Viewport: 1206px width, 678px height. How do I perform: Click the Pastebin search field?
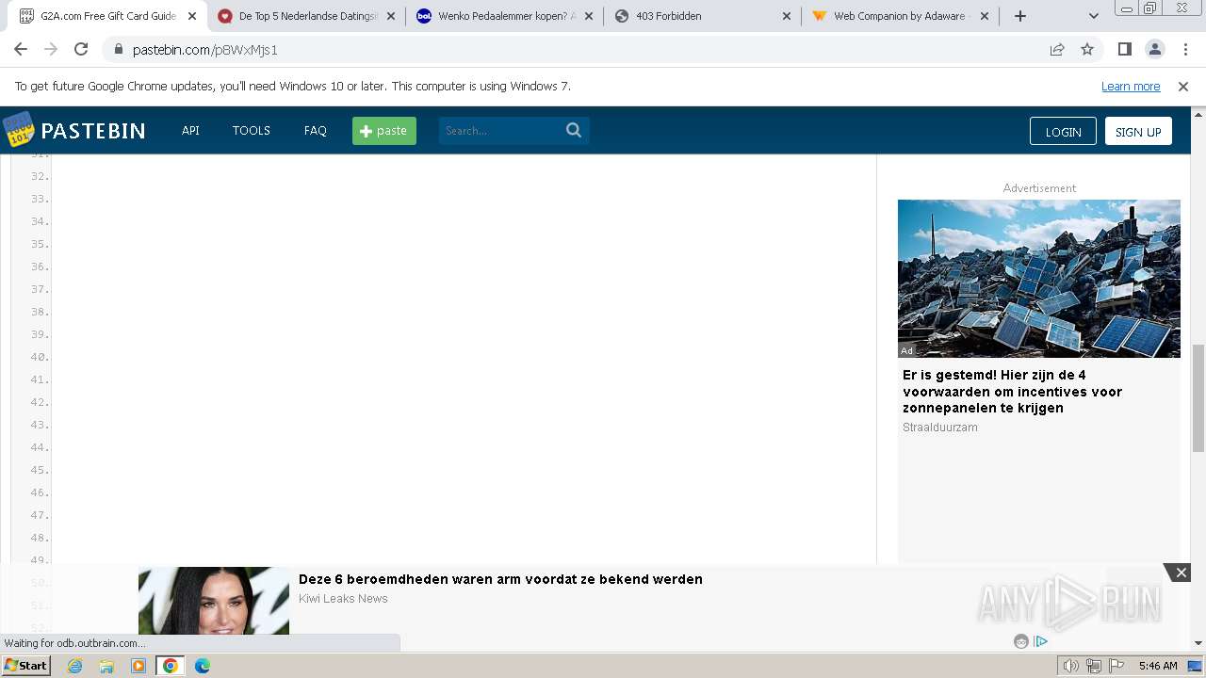point(500,131)
